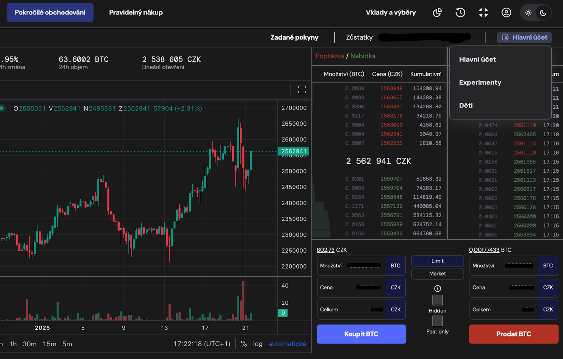Screen dimensions: 563x359
Task: Click last price 2 562 941 CZK
Action: [x=378, y=161]
